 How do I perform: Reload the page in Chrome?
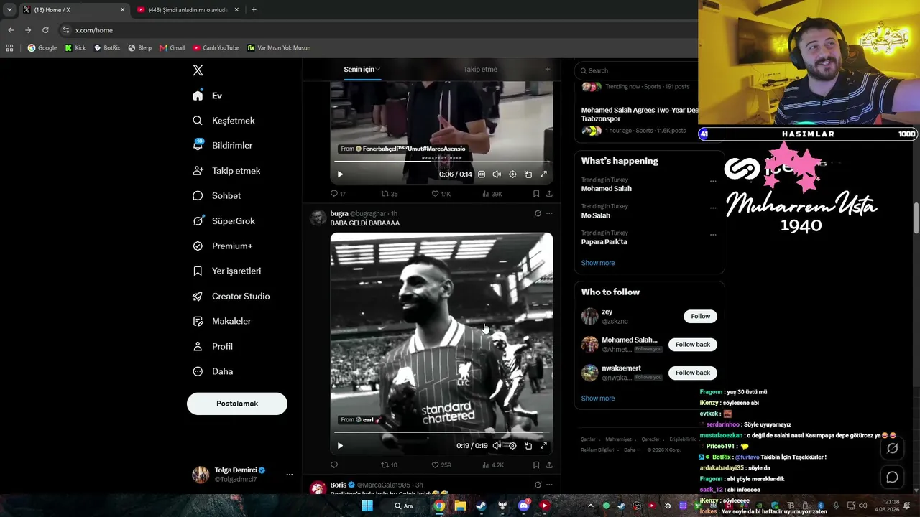[x=45, y=30]
